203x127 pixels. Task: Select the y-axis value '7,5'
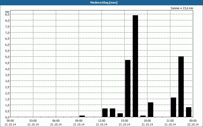tap(7, 27)
